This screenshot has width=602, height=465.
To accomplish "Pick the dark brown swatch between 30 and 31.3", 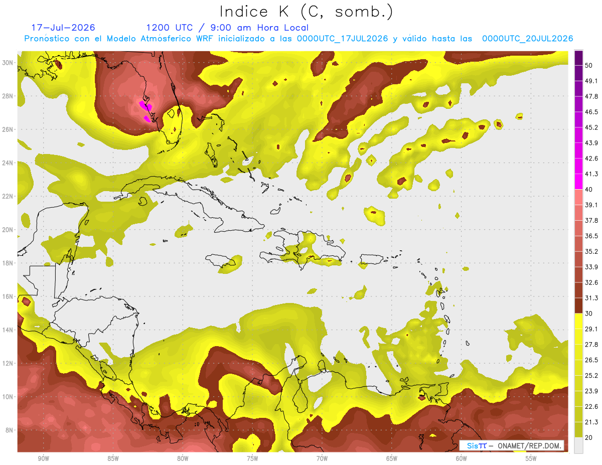I will 579,306.
